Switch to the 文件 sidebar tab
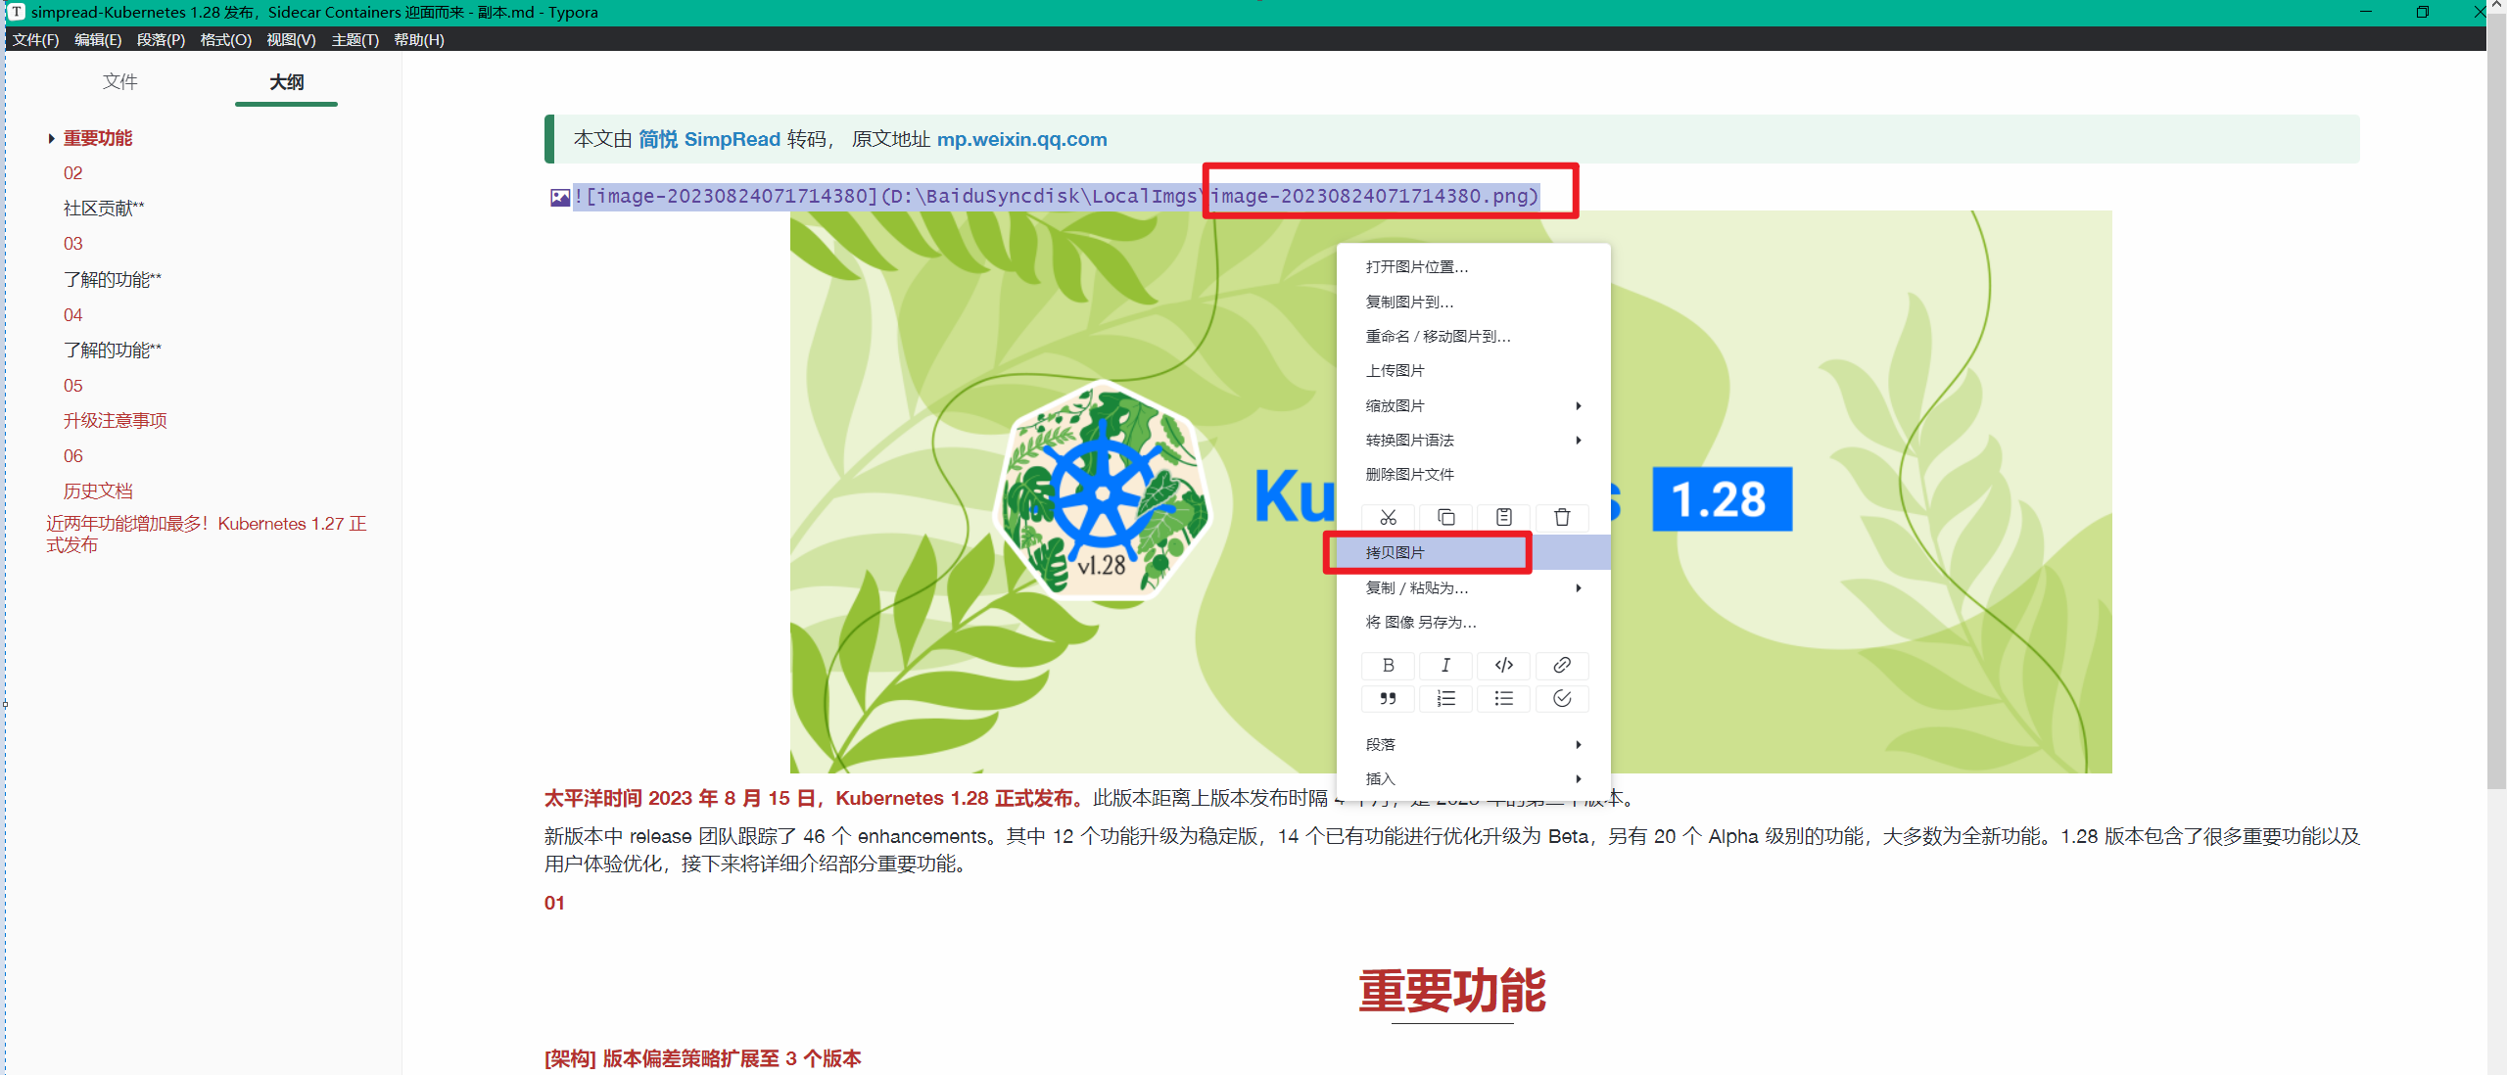The image size is (2507, 1075). 120,81
